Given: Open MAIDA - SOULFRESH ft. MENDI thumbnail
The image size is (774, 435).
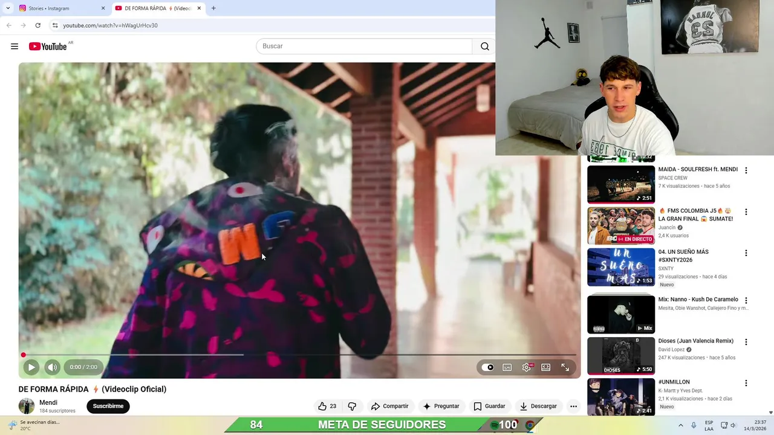Looking at the screenshot, I should (x=621, y=184).
